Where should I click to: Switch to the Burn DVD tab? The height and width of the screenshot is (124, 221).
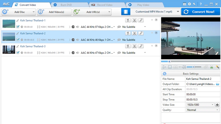[70, 5]
